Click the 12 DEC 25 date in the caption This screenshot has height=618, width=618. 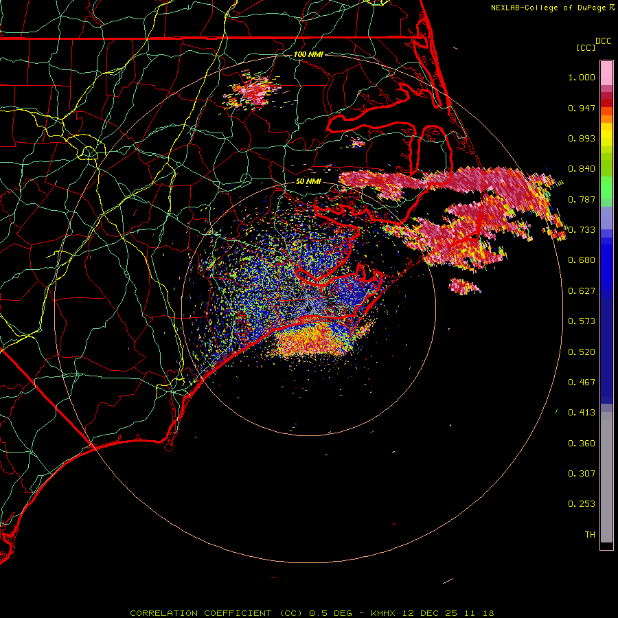point(431,613)
